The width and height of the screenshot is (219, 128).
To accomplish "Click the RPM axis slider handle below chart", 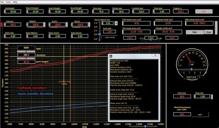I will pyautogui.click(x=145, y=126).
